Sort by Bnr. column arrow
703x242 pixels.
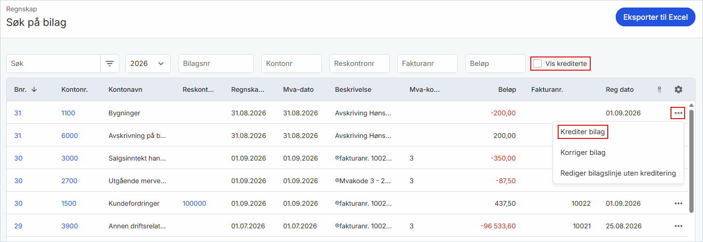(x=34, y=89)
